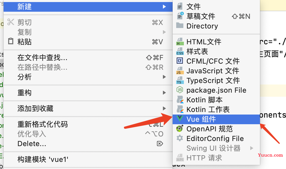This screenshot has height=169, width=286.
Task: Create a new HTTP 请求
Action: click(216, 158)
